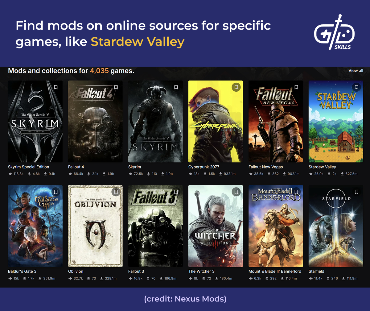
Task: Click the Cyberpunk 2077 cover art
Action: coord(216,122)
